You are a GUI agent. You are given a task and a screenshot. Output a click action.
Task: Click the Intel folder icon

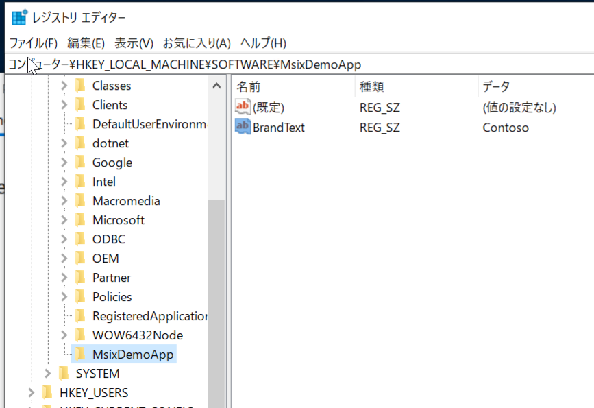click(x=80, y=181)
